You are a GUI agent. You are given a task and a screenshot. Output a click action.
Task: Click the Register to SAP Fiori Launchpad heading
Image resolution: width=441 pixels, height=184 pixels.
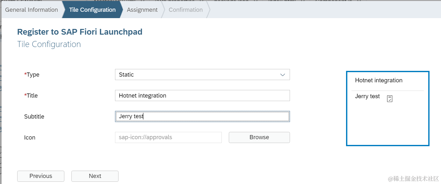pos(80,32)
